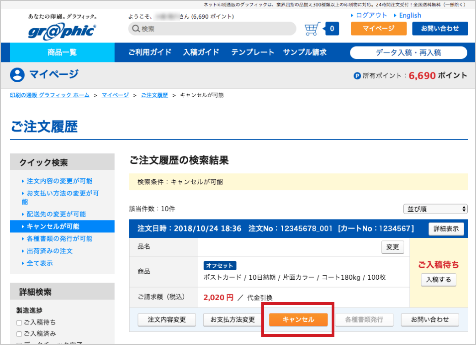Click the データ入稿・再入稿 button
The width and height of the screenshot is (476, 345).
[x=408, y=52]
